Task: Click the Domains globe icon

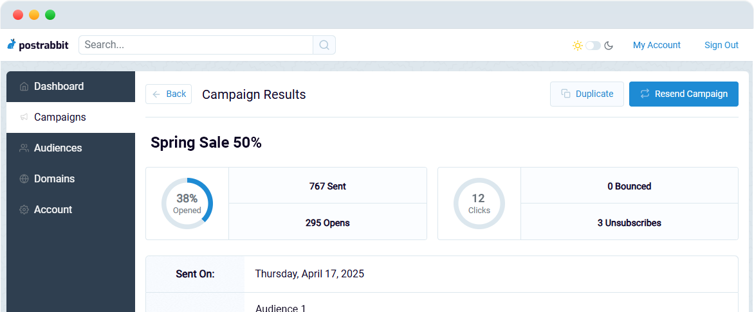Action: coord(24,178)
